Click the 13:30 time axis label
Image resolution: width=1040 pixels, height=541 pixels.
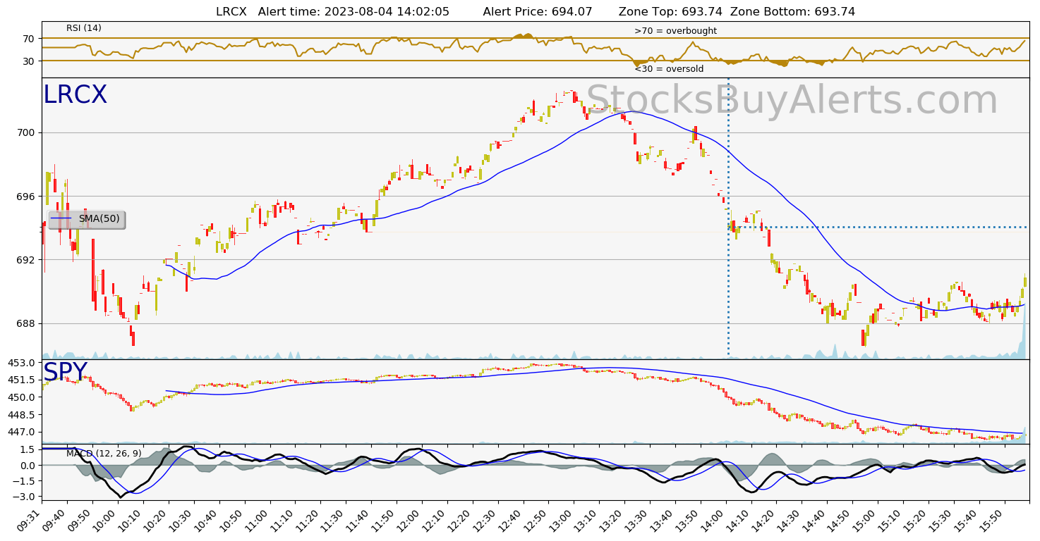[637, 520]
